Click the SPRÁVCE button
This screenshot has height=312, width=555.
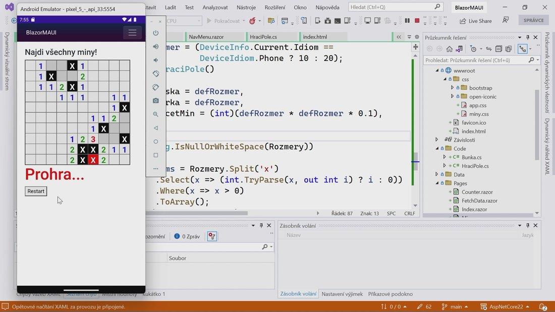click(533, 20)
